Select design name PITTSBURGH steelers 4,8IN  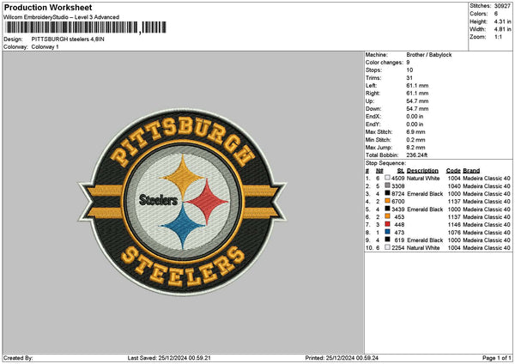68,39
